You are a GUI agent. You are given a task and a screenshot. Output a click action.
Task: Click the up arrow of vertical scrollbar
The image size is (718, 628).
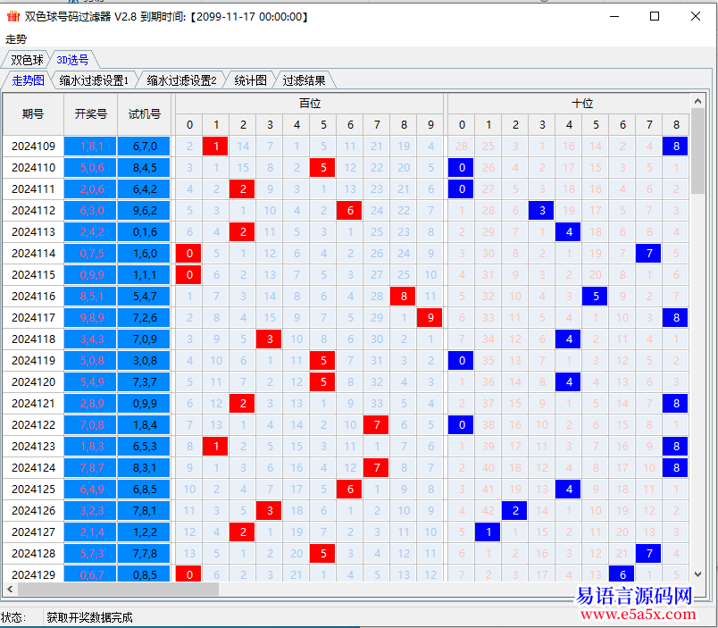click(x=697, y=101)
